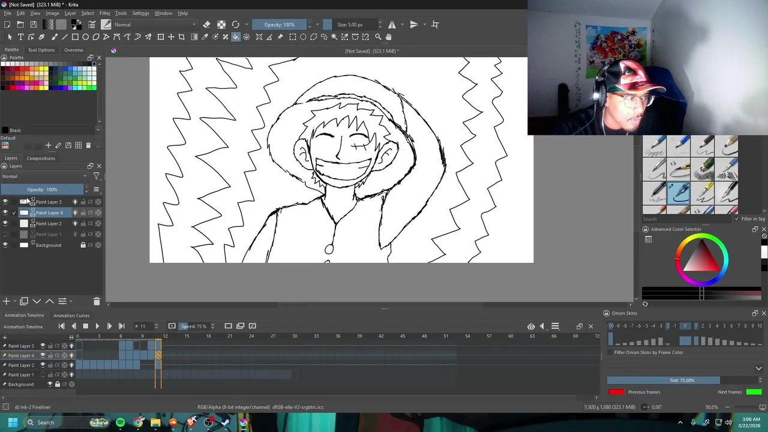Select the Zoom magnifier tool
This screenshot has width=768, height=432.
[378, 37]
